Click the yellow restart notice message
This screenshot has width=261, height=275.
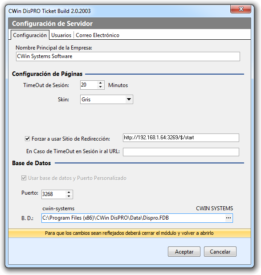(130, 233)
